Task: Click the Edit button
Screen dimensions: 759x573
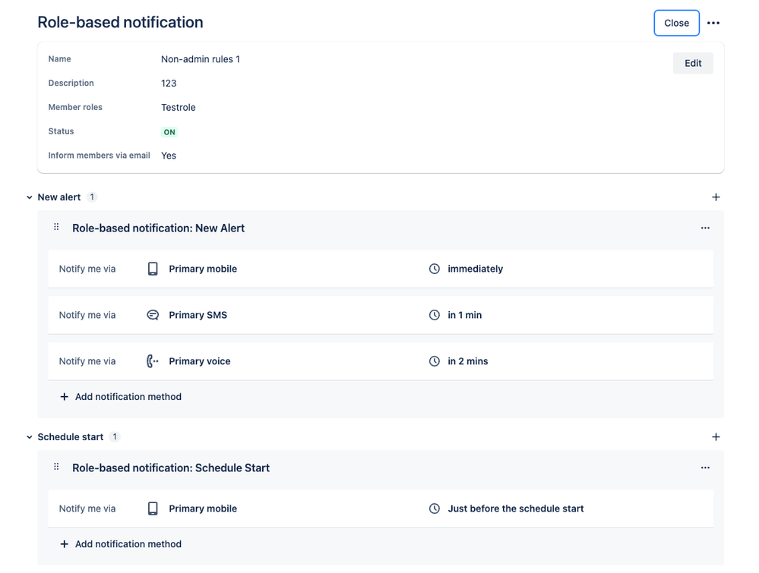Action: point(693,63)
